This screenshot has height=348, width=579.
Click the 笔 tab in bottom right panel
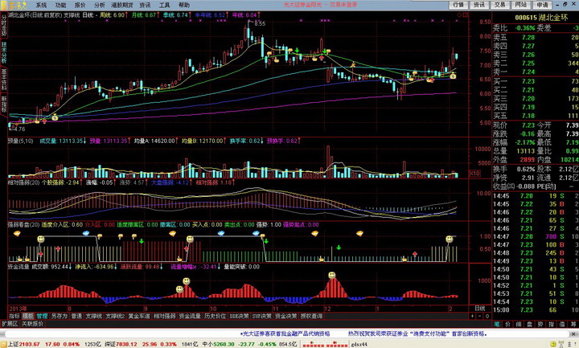click(x=497, y=324)
